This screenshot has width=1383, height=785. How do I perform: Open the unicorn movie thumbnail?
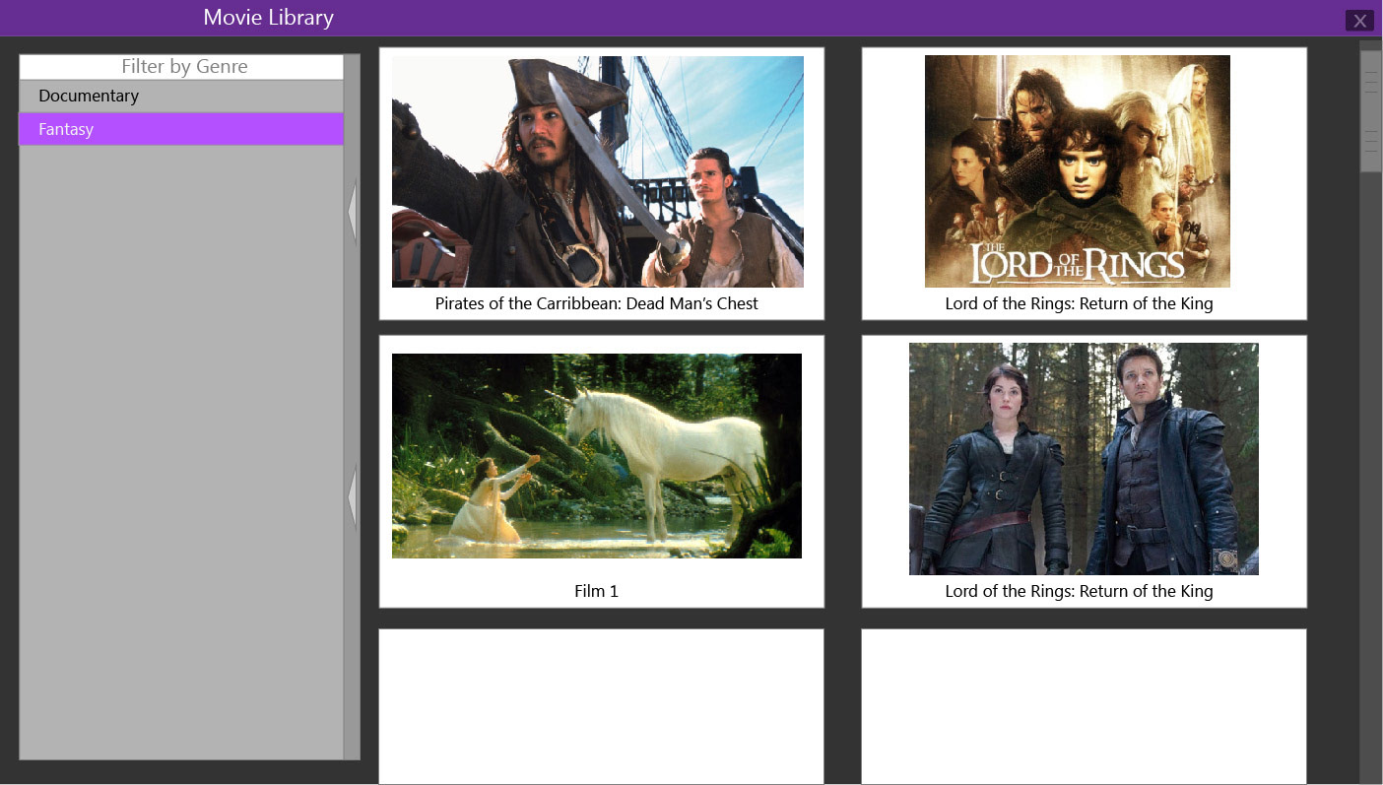[x=597, y=456]
